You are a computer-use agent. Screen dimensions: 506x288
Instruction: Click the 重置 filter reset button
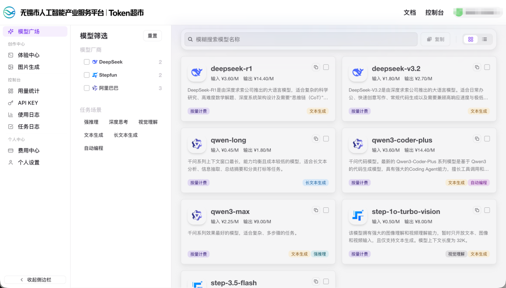(x=152, y=36)
